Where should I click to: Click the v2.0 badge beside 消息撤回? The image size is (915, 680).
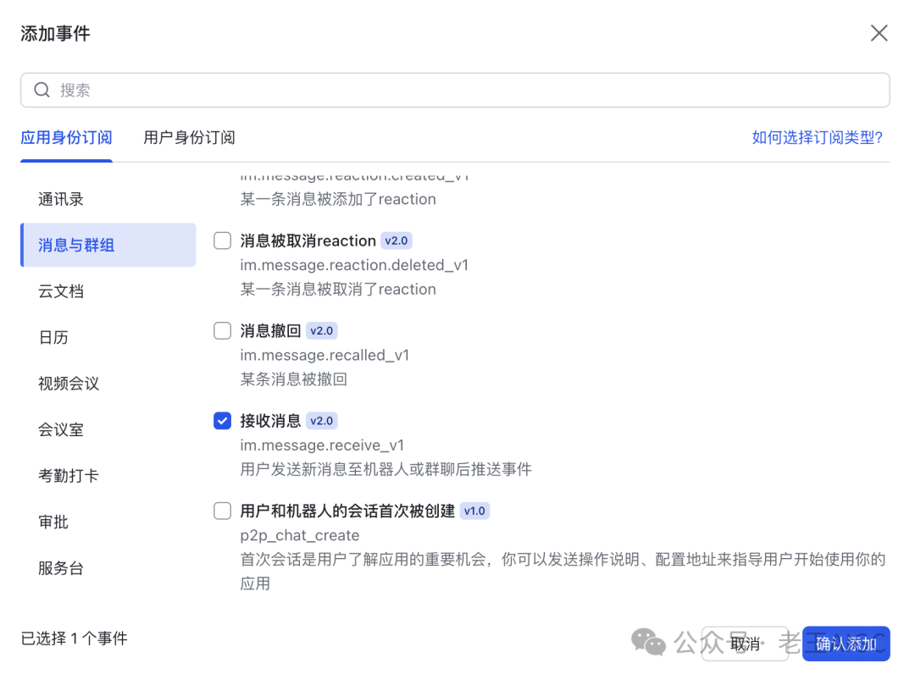pos(321,330)
